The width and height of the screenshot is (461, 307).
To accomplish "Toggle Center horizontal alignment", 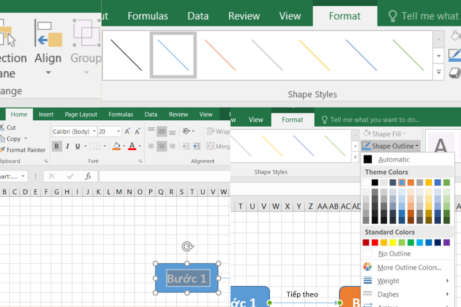I will coord(162,146).
